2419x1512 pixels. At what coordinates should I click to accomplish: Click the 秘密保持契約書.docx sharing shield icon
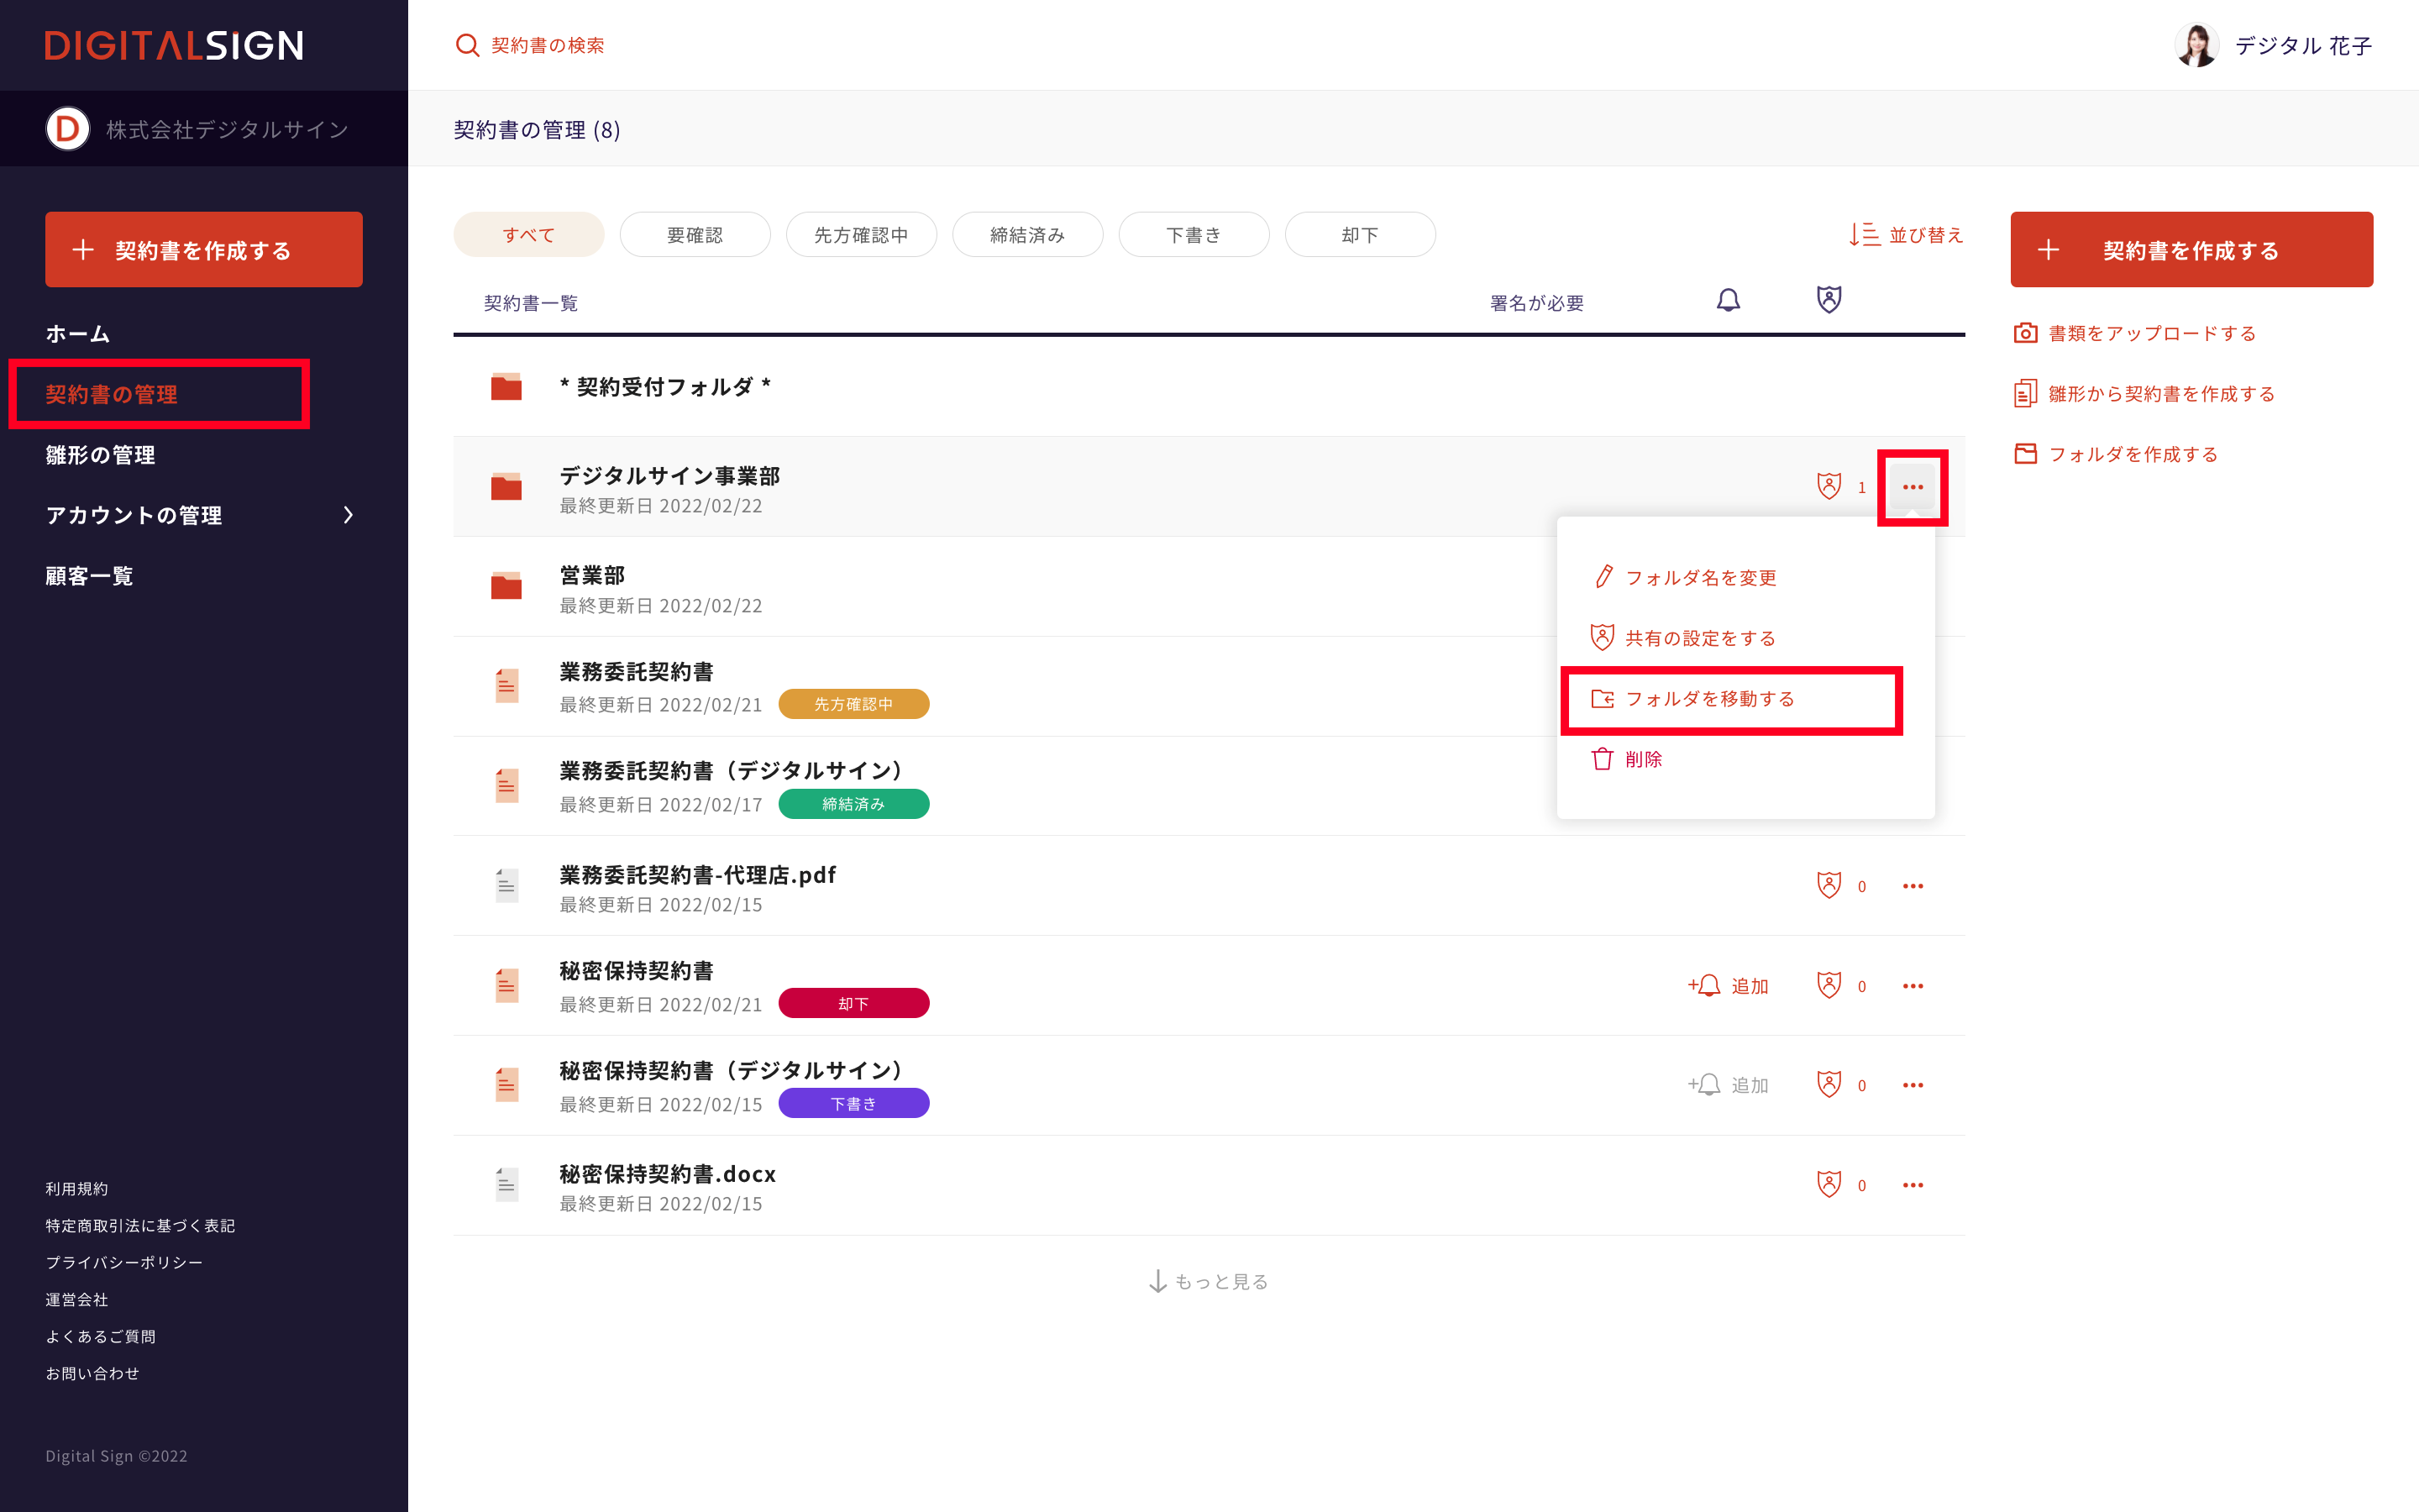pos(1829,1185)
